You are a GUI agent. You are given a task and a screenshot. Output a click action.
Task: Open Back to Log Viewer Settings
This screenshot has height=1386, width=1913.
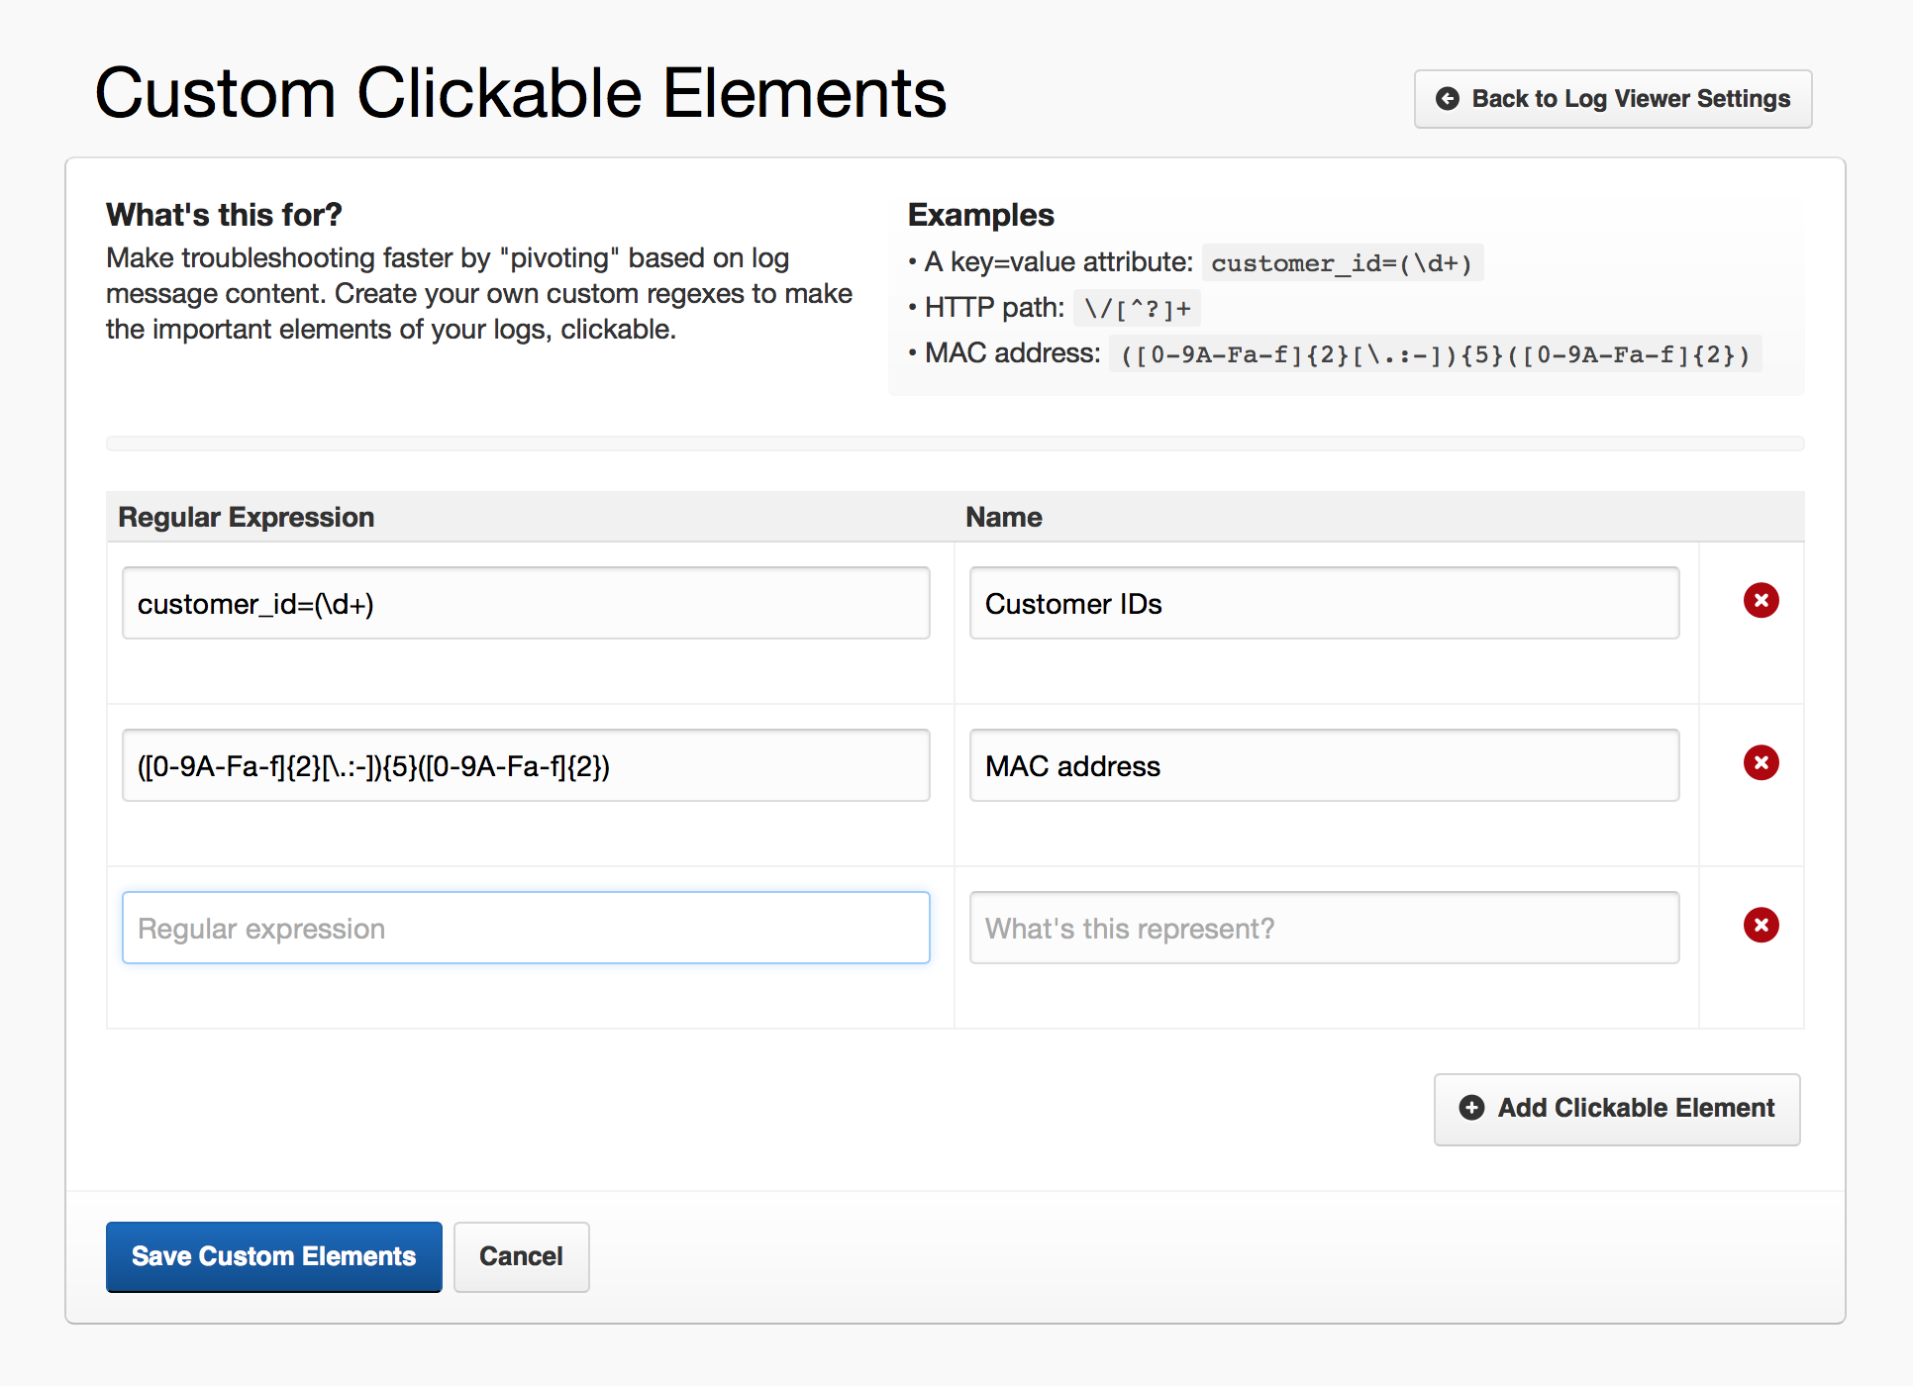[x=1612, y=98]
